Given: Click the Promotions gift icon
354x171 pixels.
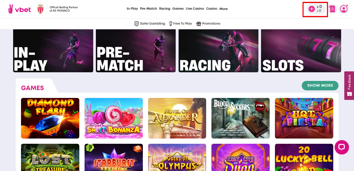Looking at the screenshot, I should tap(199, 24).
